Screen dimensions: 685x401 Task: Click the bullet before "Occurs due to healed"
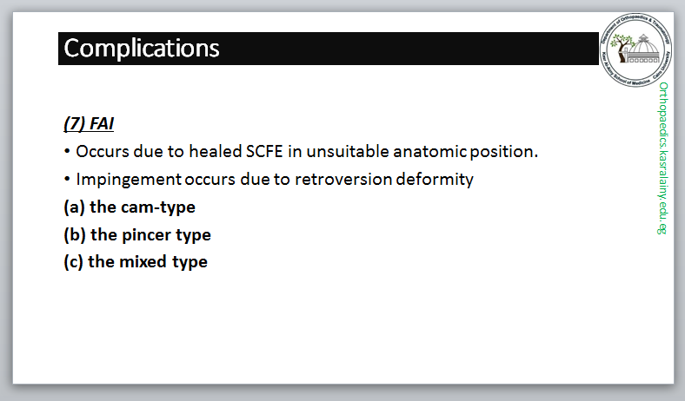coord(67,152)
